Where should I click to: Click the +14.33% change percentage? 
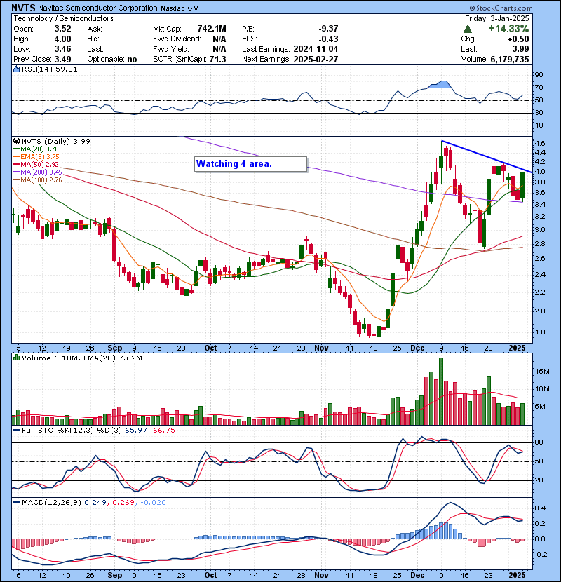coord(508,29)
